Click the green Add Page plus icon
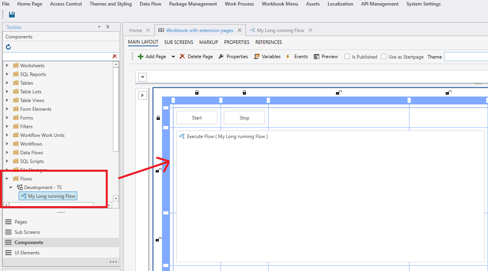Image resolution: width=488 pixels, height=271 pixels. coord(140,57)
